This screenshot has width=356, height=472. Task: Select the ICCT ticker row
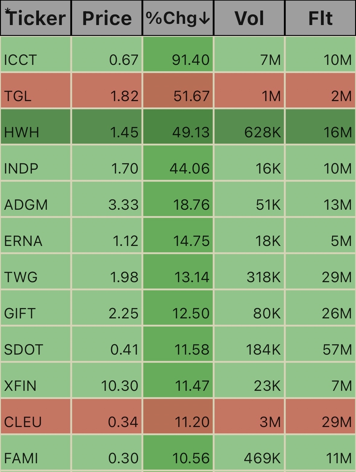click(x=178, y=54)
